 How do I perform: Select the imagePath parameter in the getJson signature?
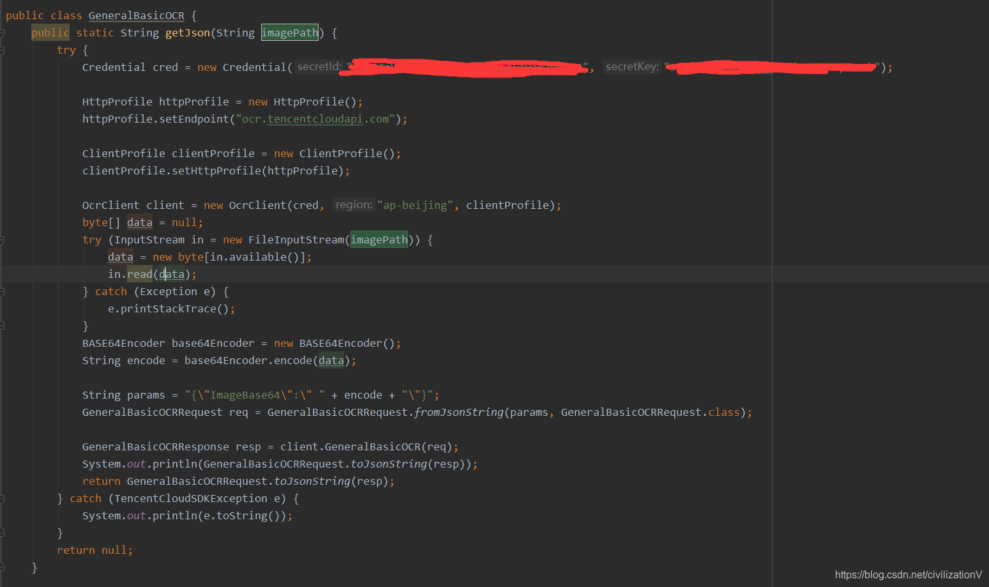click(x=290, y=33)
